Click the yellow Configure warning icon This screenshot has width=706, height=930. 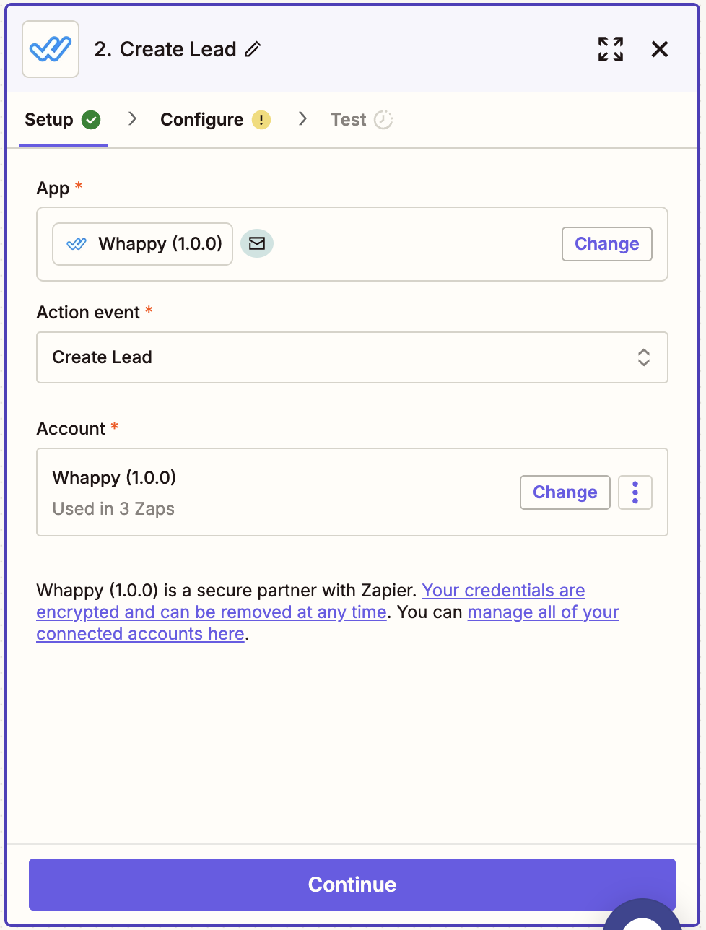click(261, 120)
